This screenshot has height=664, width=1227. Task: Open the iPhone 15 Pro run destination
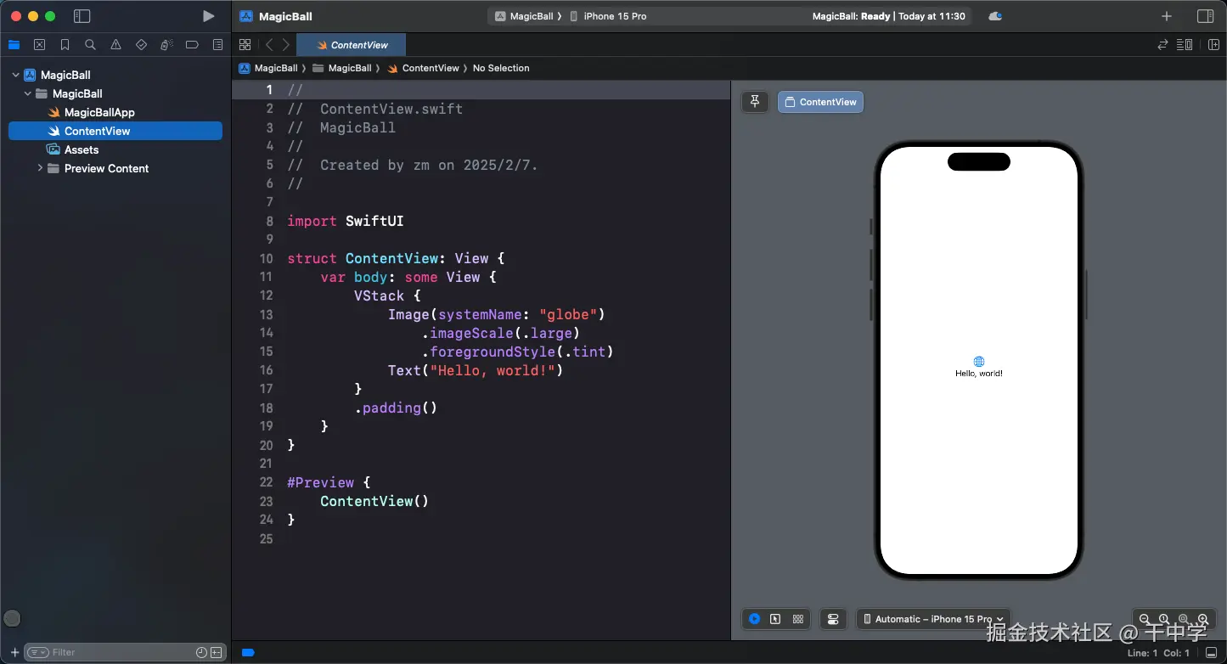(615, 16)
